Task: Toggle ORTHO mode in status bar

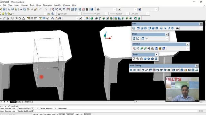Action: point(48,114)
